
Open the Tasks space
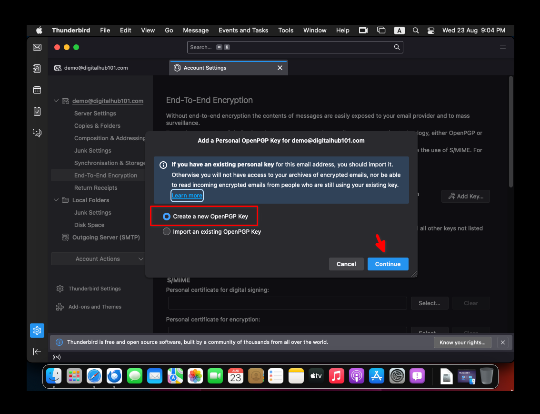point(37,112)
